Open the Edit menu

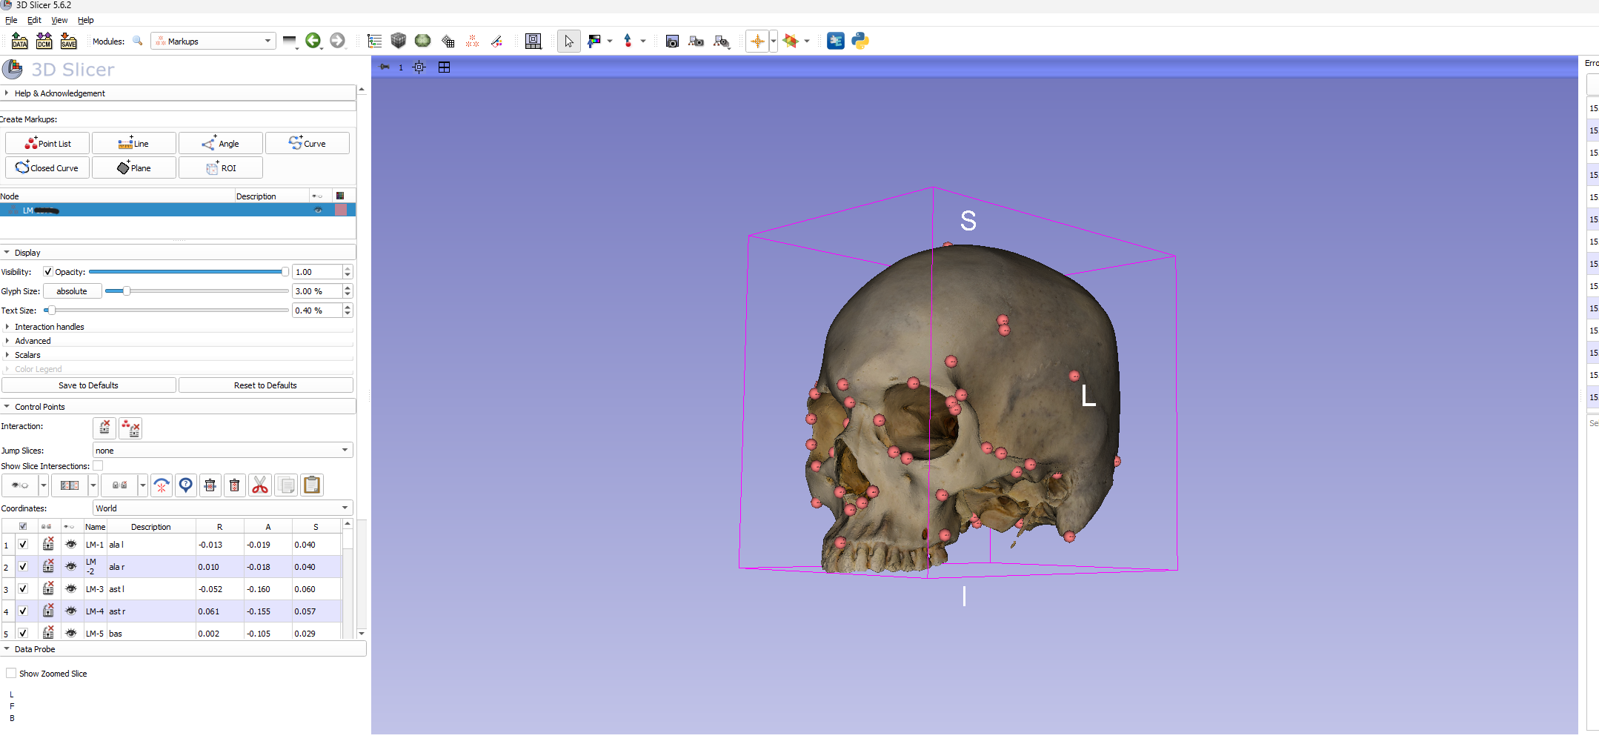pos(34,20)
